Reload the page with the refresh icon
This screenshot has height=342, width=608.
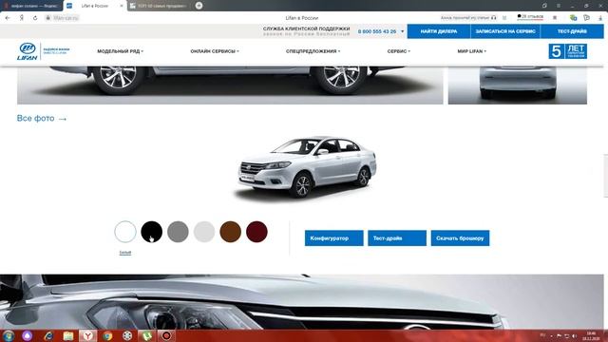point(35,18)
